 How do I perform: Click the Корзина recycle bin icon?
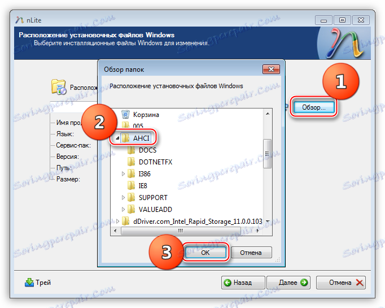(125, 115)
